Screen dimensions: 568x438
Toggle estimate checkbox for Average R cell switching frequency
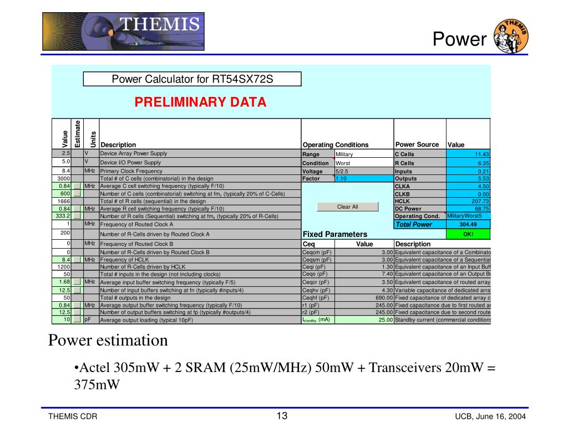click(x=77, y=209)
